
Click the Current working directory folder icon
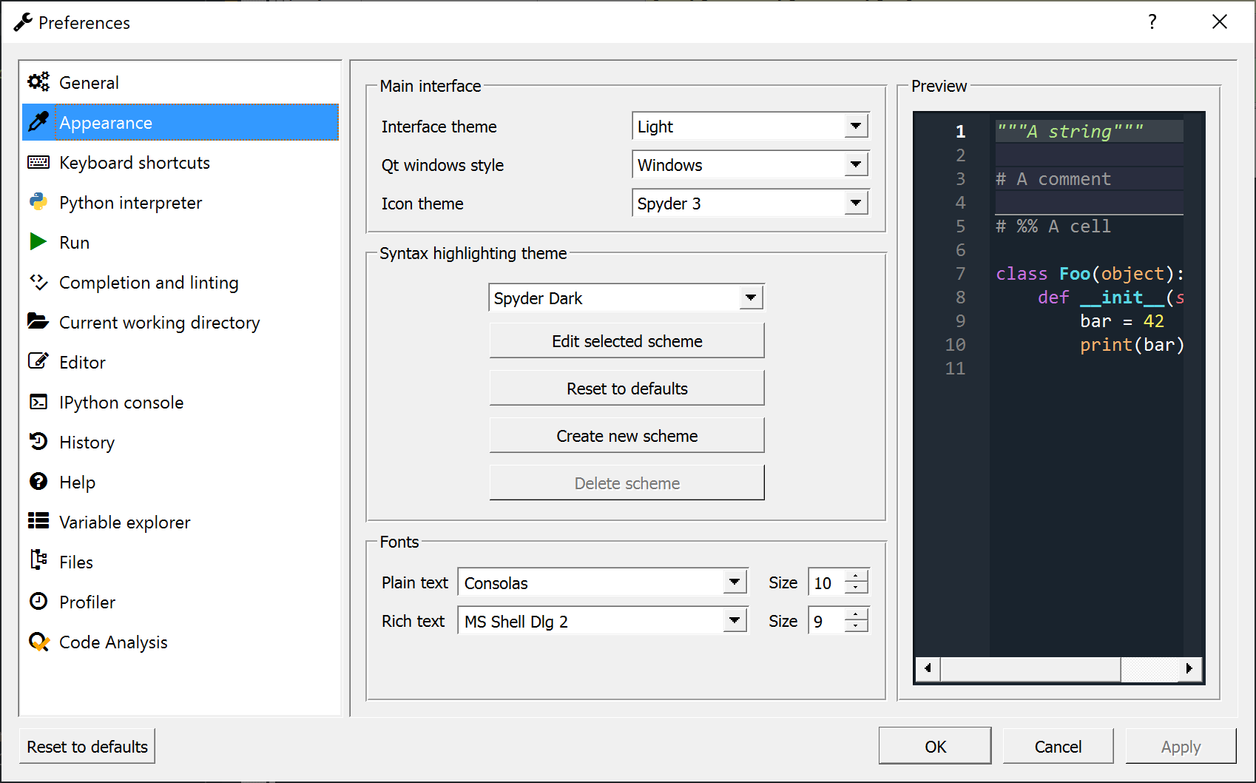pyautogui.click(x=38, y=321)
